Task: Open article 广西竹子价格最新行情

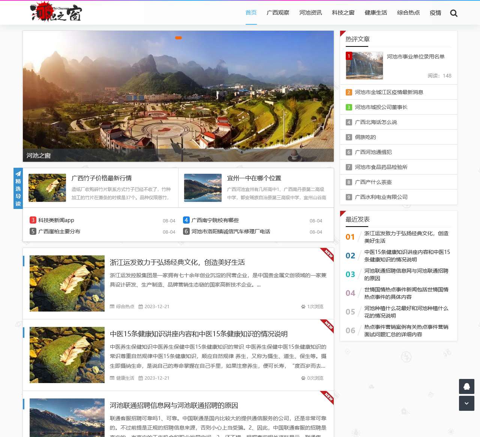Action: (x=102, y=178)
